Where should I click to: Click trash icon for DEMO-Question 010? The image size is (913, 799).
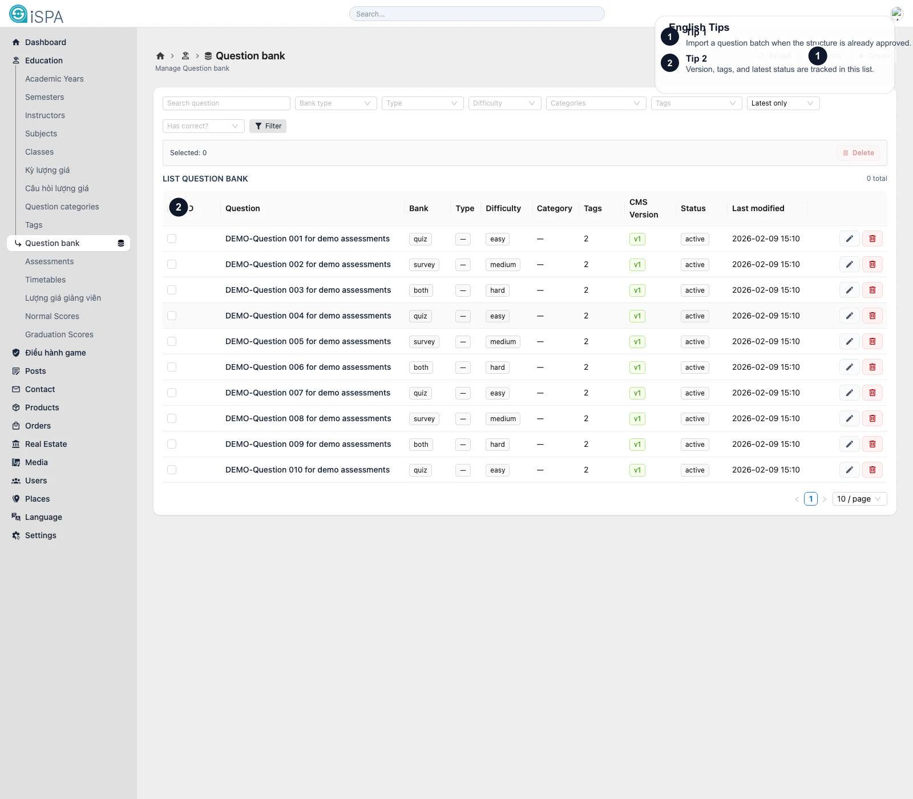[872, 470]
